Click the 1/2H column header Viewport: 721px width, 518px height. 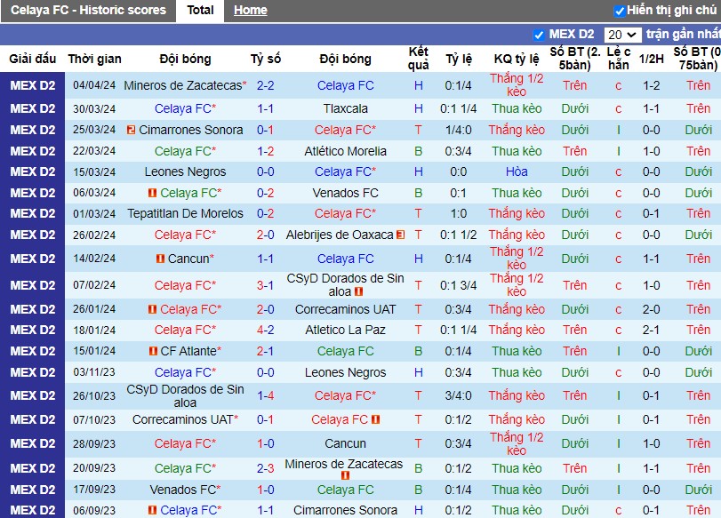[x=652, y=59]
